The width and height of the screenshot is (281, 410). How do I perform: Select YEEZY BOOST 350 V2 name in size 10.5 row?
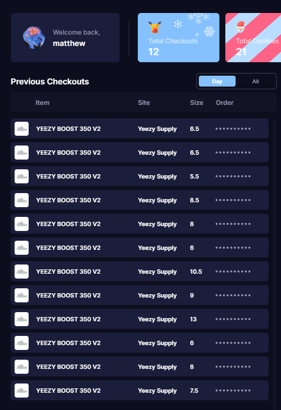coord(69,272)
